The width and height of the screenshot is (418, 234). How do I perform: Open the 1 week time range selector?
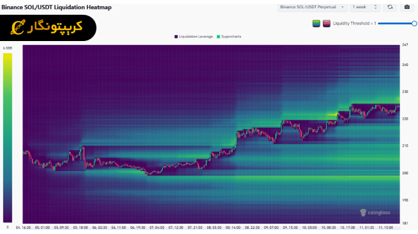click(x=365, y=7)
